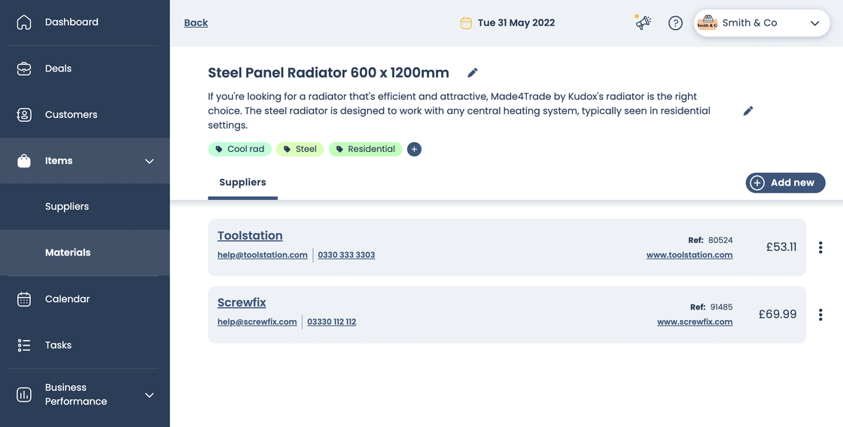Click the Back link

click(196, 23)
